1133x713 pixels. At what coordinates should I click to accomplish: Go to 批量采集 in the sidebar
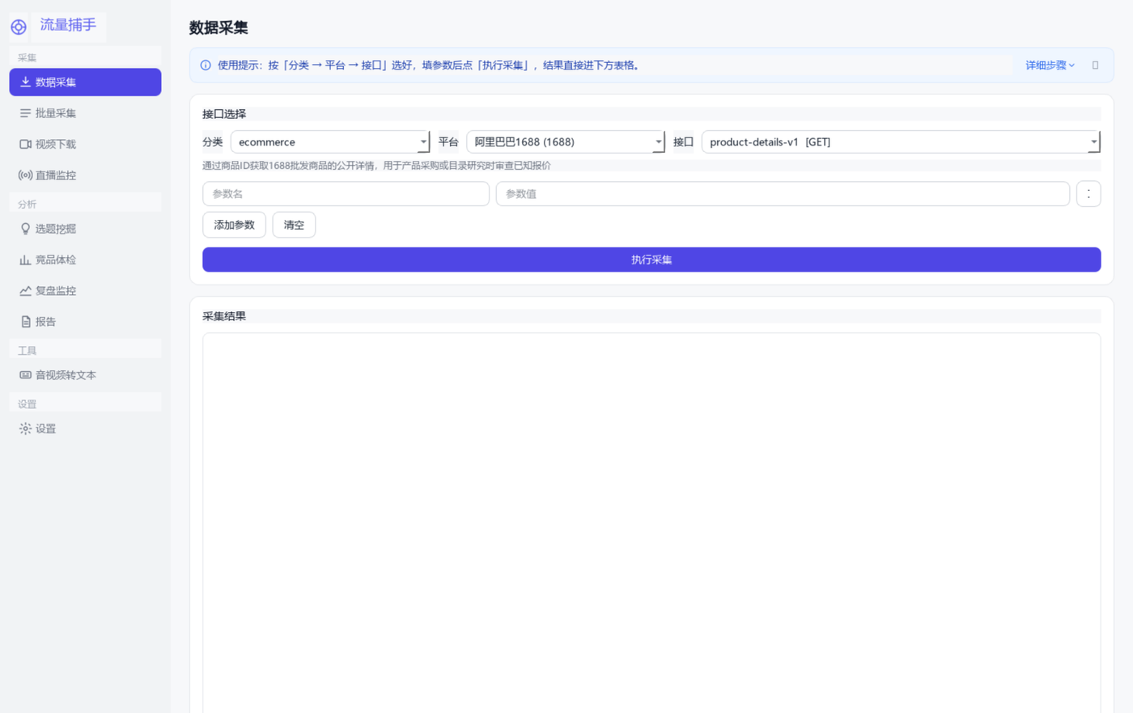85,113
